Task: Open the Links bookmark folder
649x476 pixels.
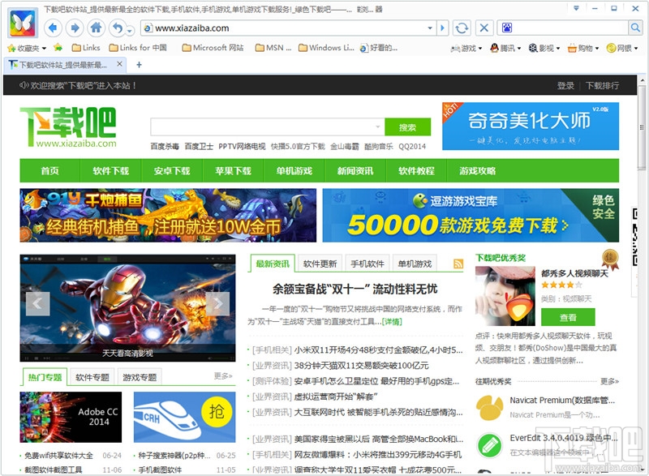Action: coord(86,48)
